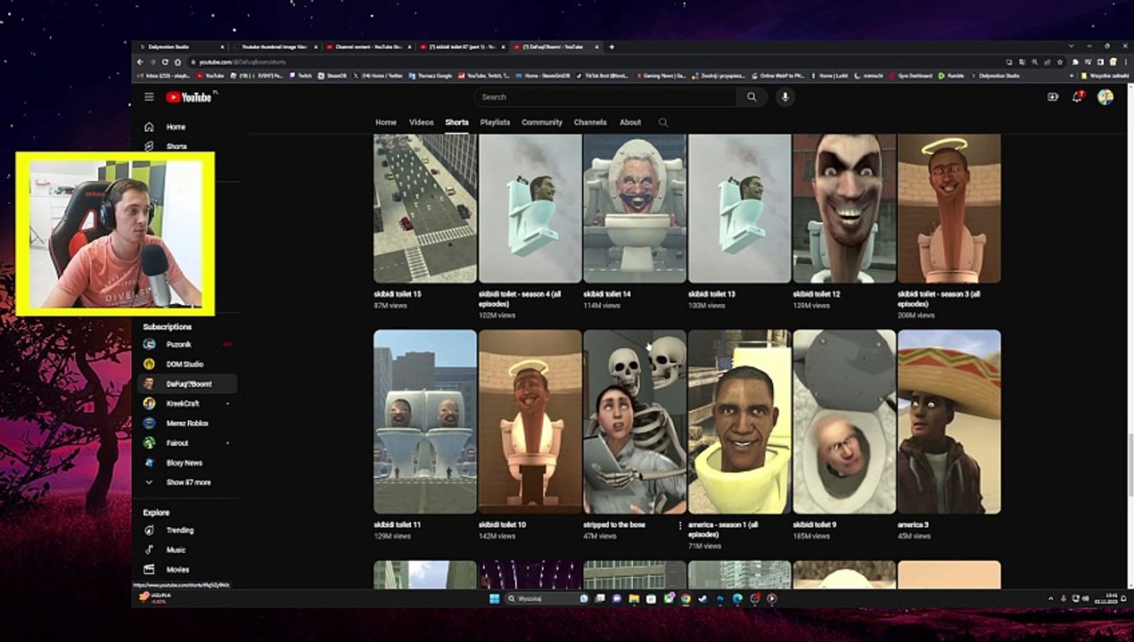Screen dimensions: 1134x642
Task: Switch to the Playlists tab
Action: click(x=495, y=122)
